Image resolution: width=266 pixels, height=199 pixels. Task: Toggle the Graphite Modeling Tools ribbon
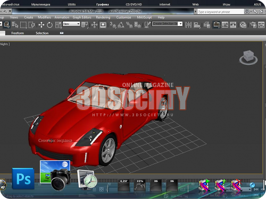tap(217, 25)
